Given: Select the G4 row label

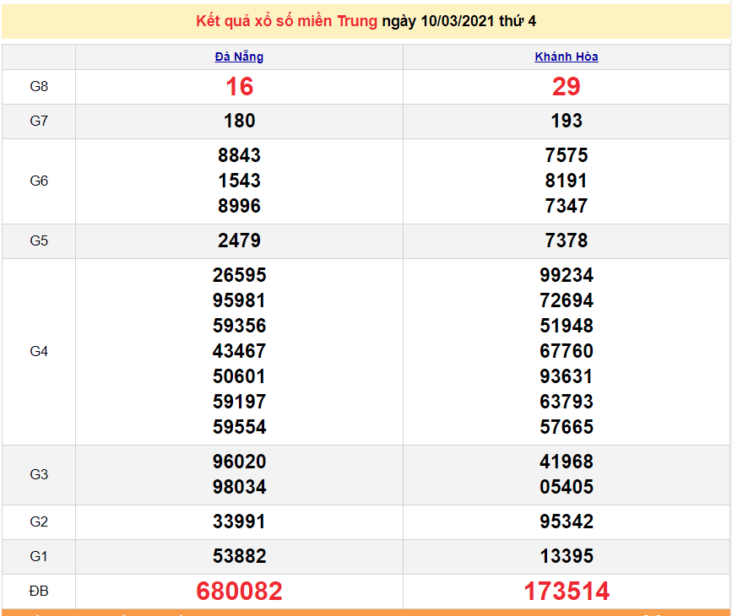Looking at the screenshot, I should [x=39, y=352].
